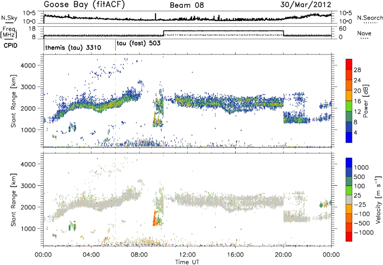Select the N.Search legend label

click(370, 18)
